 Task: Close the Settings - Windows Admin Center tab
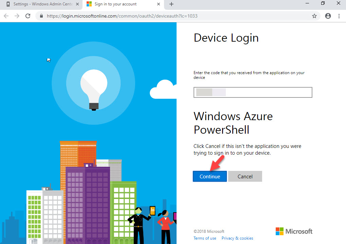click(77, 4)
